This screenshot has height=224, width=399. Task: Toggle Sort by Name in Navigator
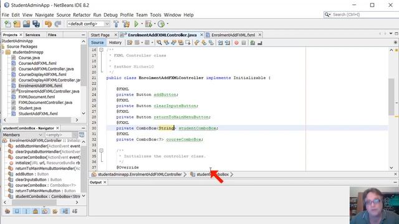point(65,211)
